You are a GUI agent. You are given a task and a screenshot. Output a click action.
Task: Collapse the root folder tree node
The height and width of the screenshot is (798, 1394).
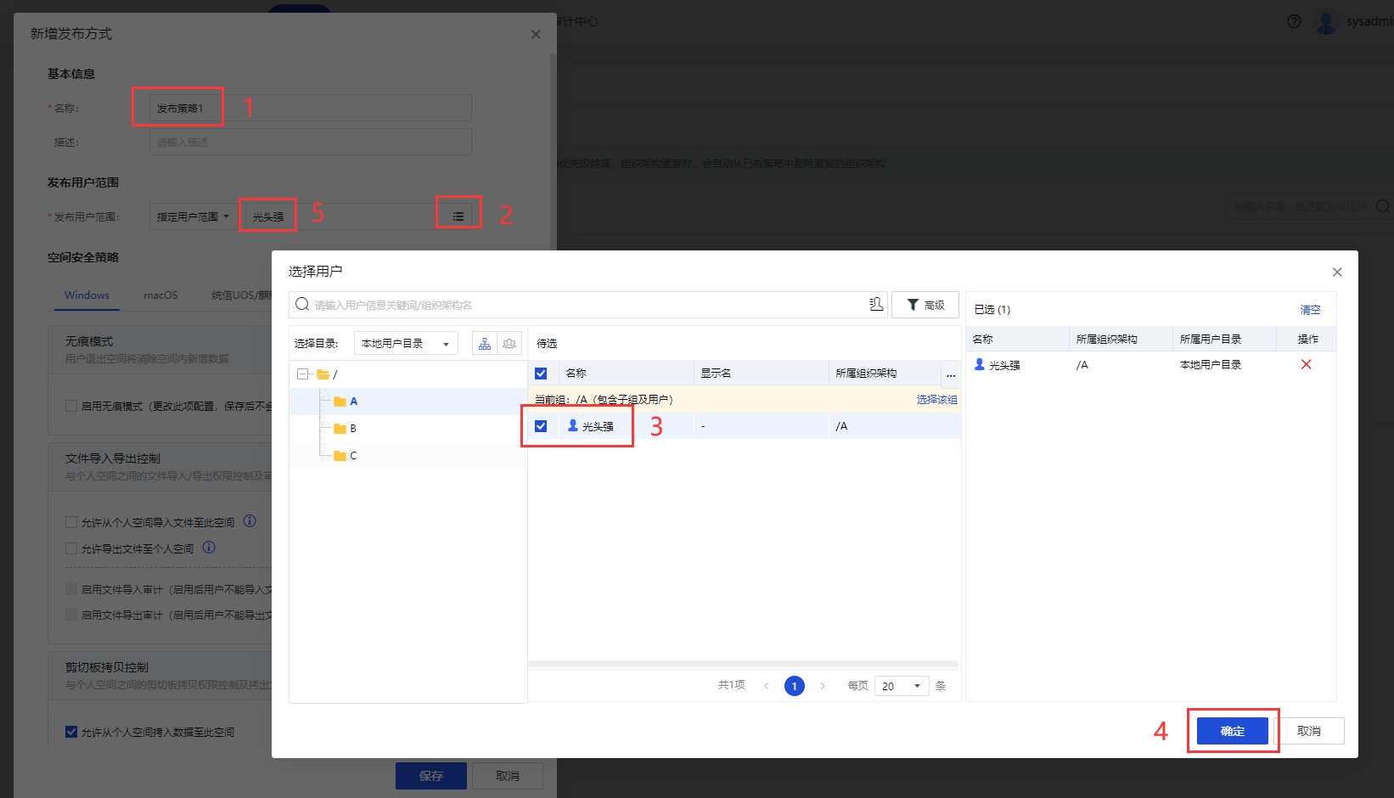coord(302,374)
